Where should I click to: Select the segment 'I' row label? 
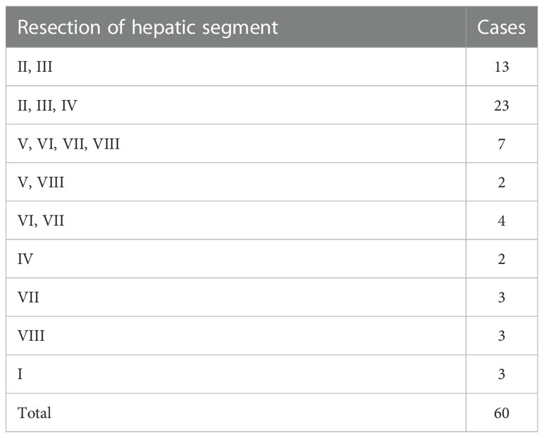pos(20,374)
